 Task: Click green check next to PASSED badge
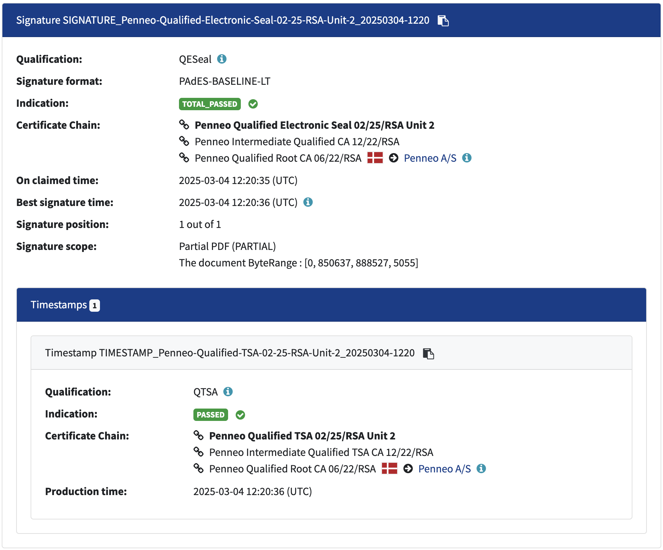(240, 415)
